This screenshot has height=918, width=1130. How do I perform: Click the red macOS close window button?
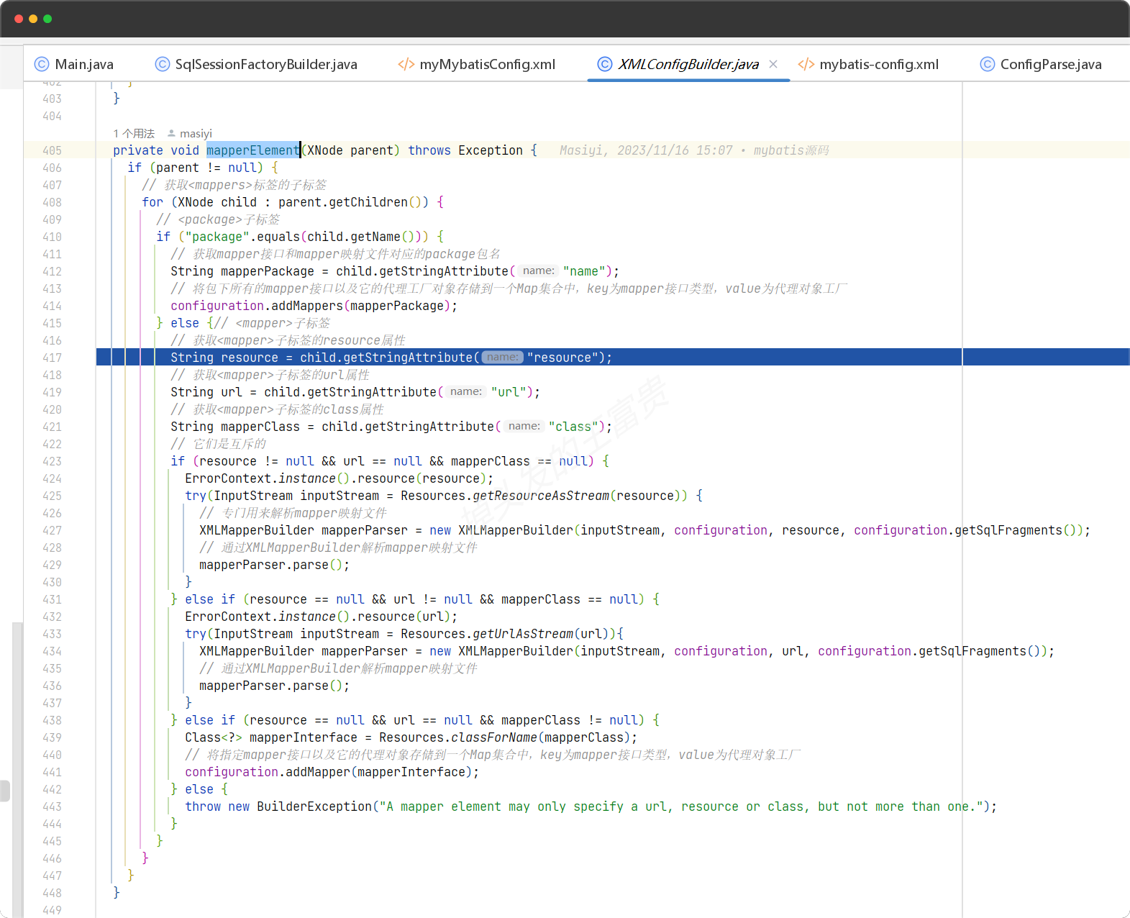(19, 19)
